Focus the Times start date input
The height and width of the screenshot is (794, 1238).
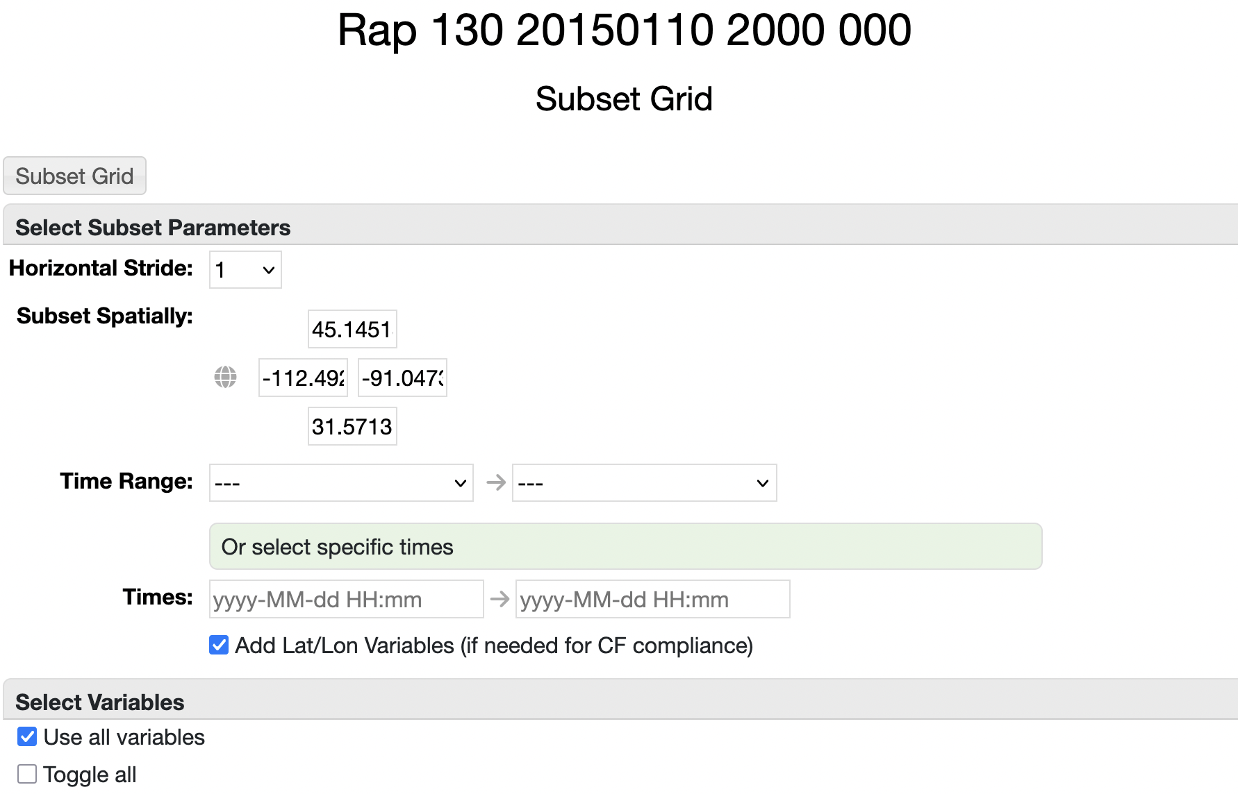pyautogui.click(x=346, y=600)
